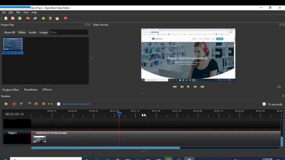Viewport: 285px width, 160px height.
Task: Add a track with the green plus
Action: tap(6, 104)
